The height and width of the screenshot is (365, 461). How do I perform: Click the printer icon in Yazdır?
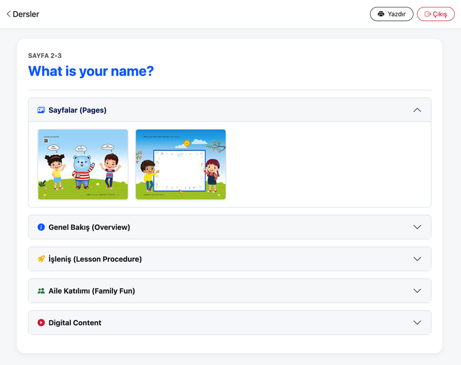tap(381, 14)
